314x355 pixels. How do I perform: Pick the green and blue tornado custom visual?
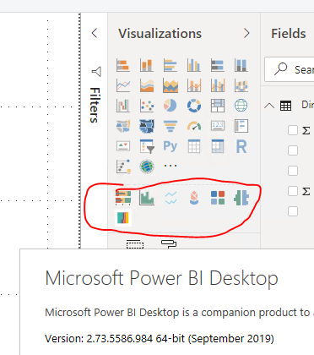pos(241,198)
